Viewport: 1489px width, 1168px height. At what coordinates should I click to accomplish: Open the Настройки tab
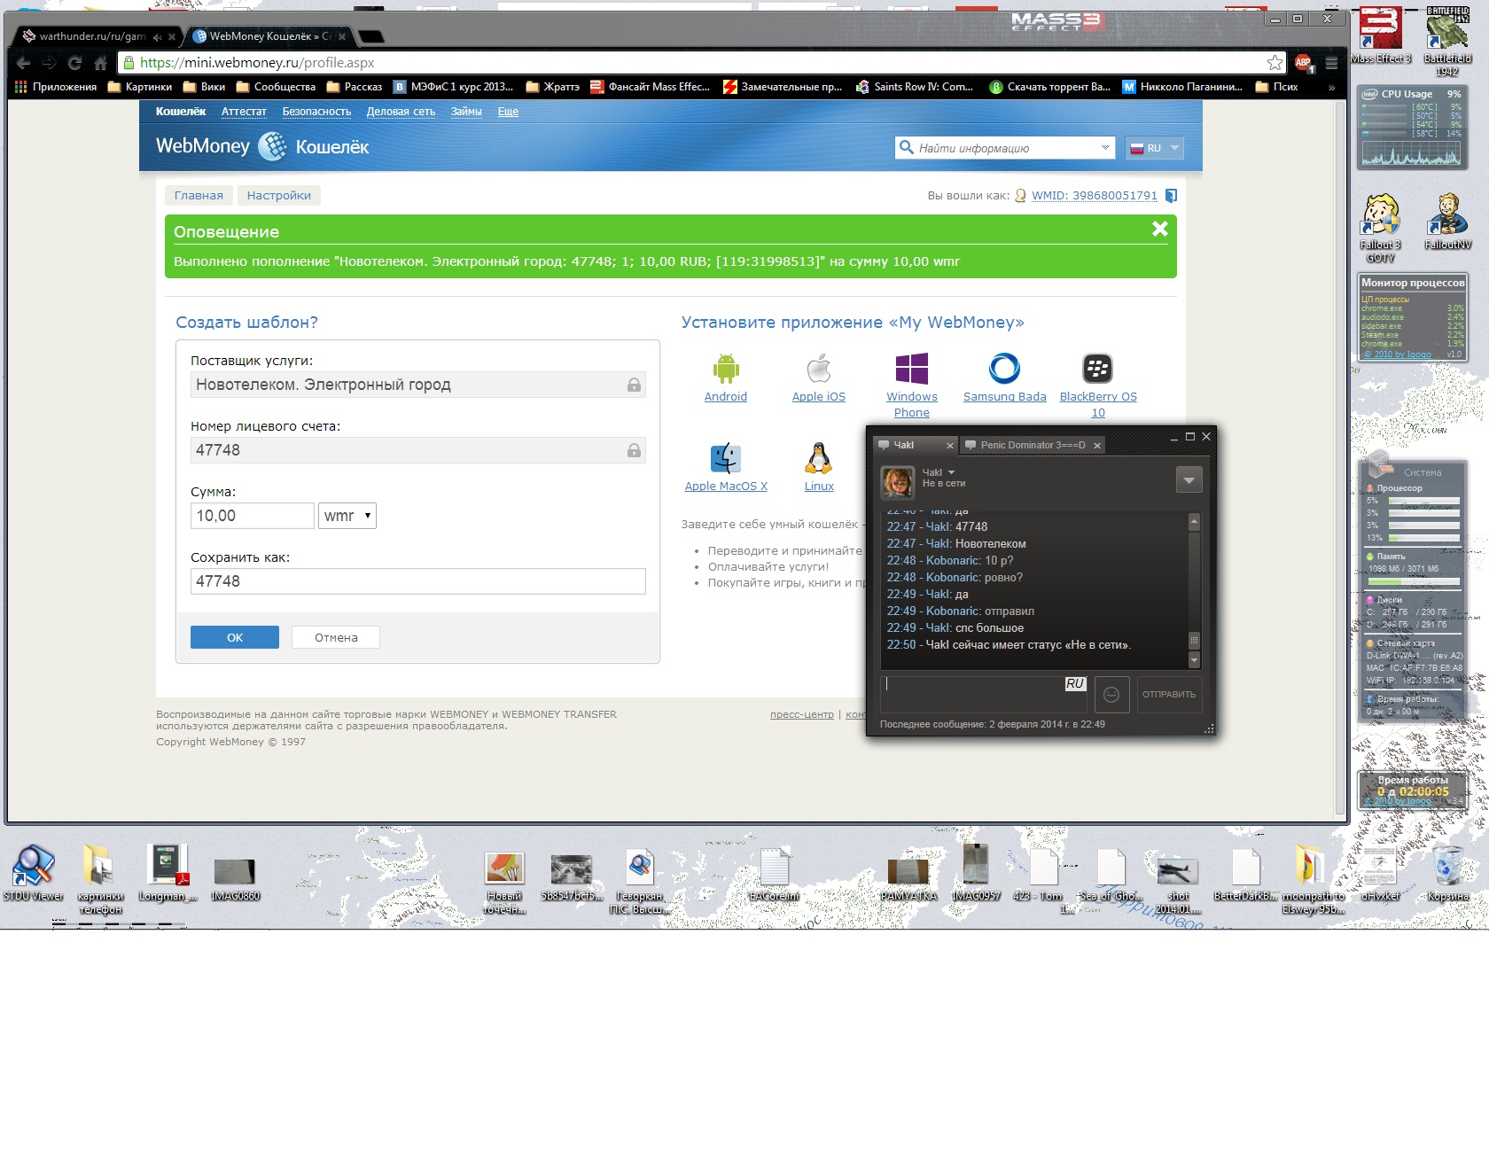coord(279,196)
